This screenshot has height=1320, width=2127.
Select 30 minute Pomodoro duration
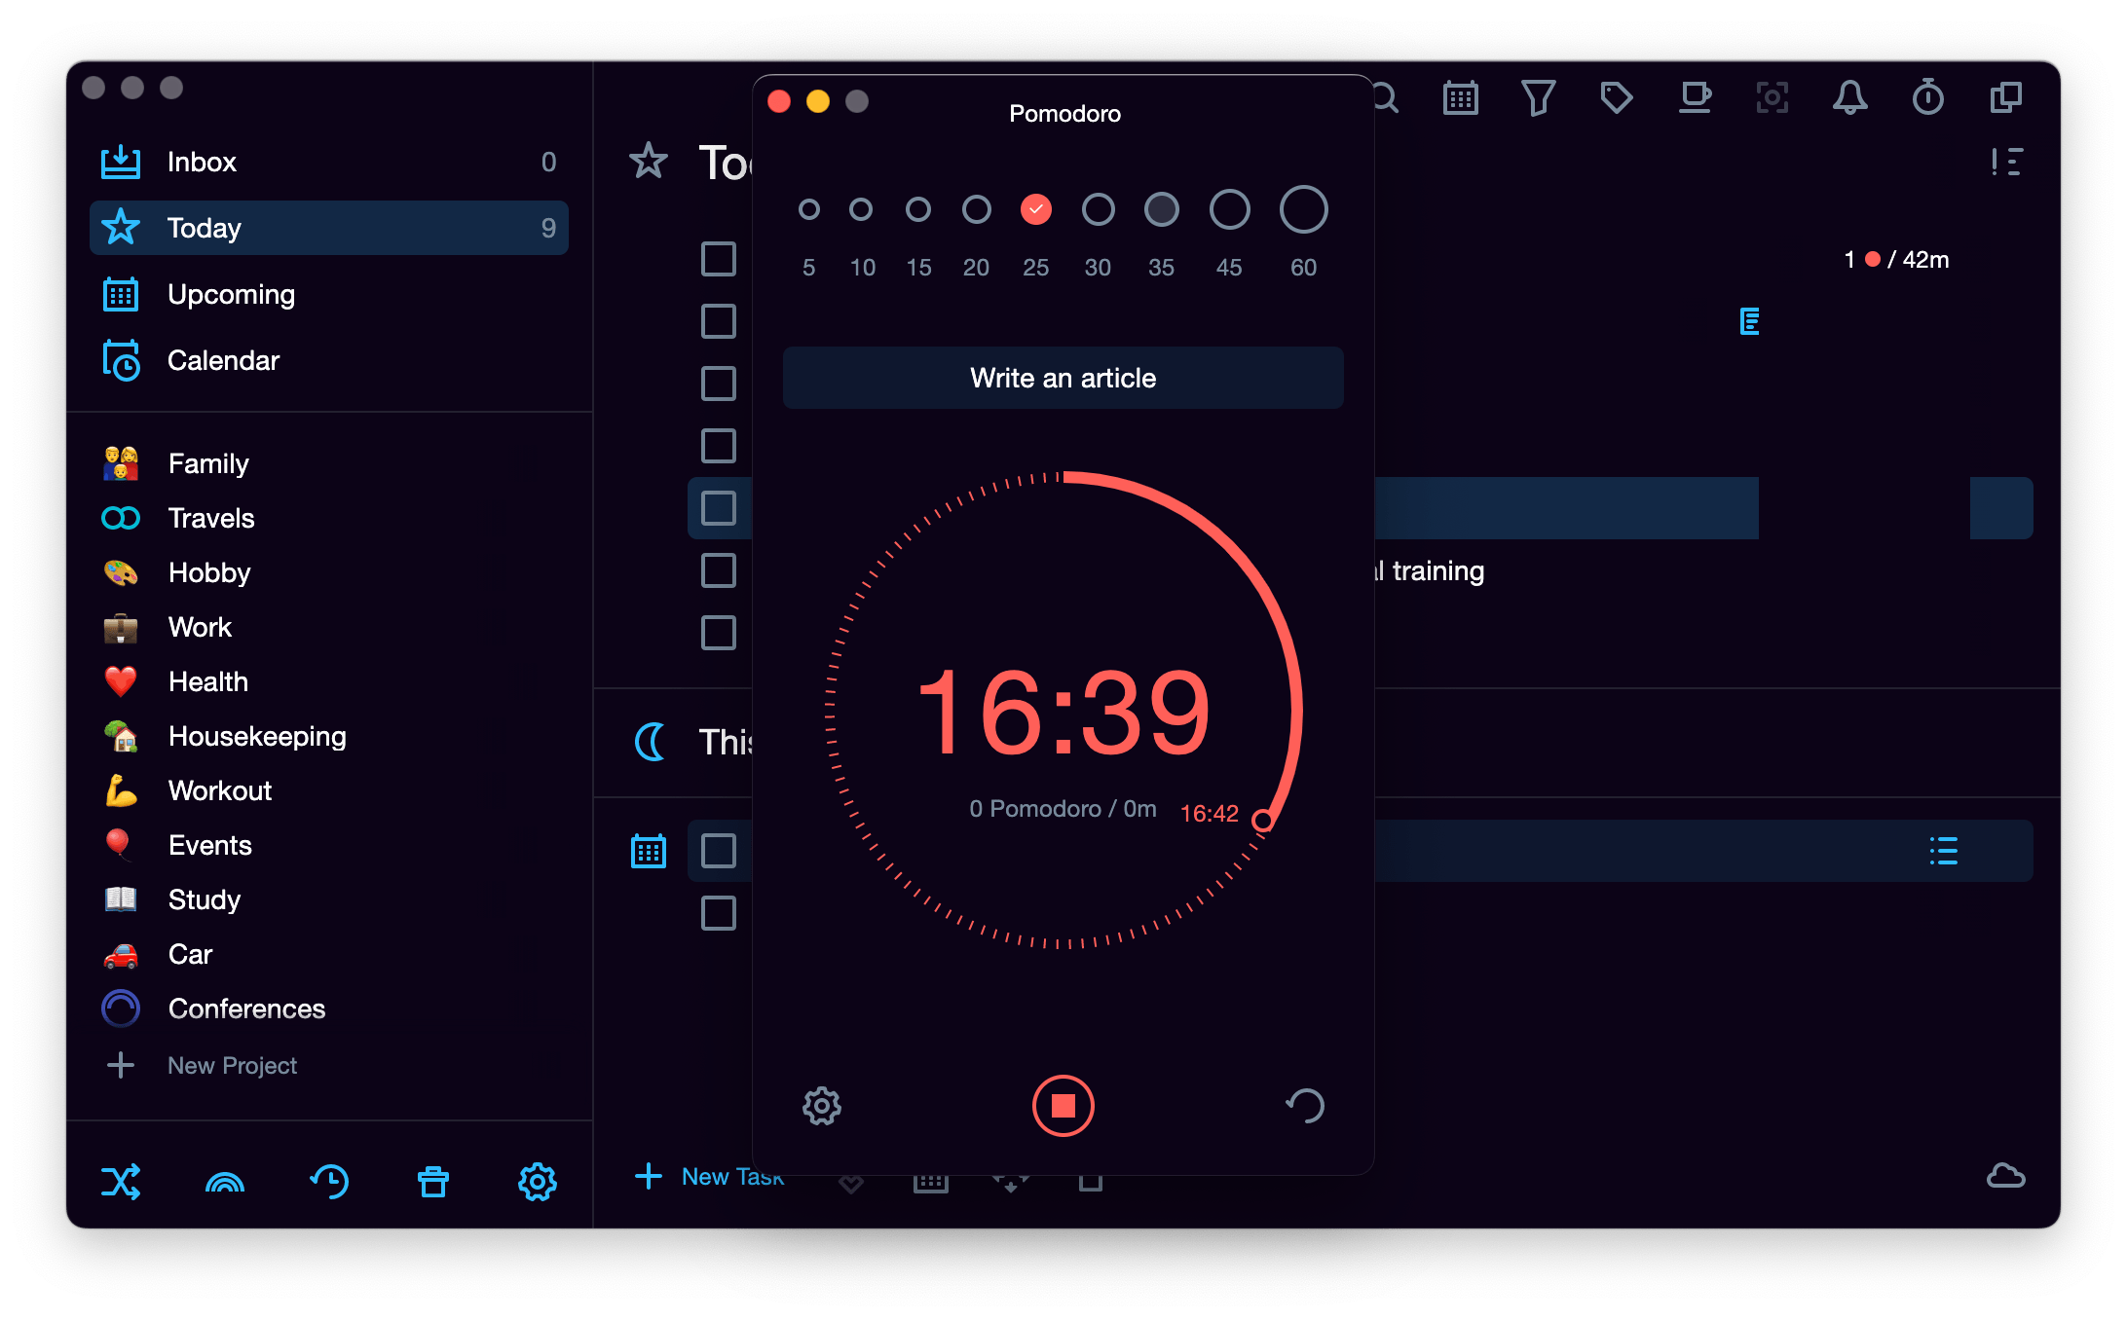point(1099,209)
